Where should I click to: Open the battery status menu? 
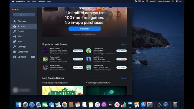153,1
